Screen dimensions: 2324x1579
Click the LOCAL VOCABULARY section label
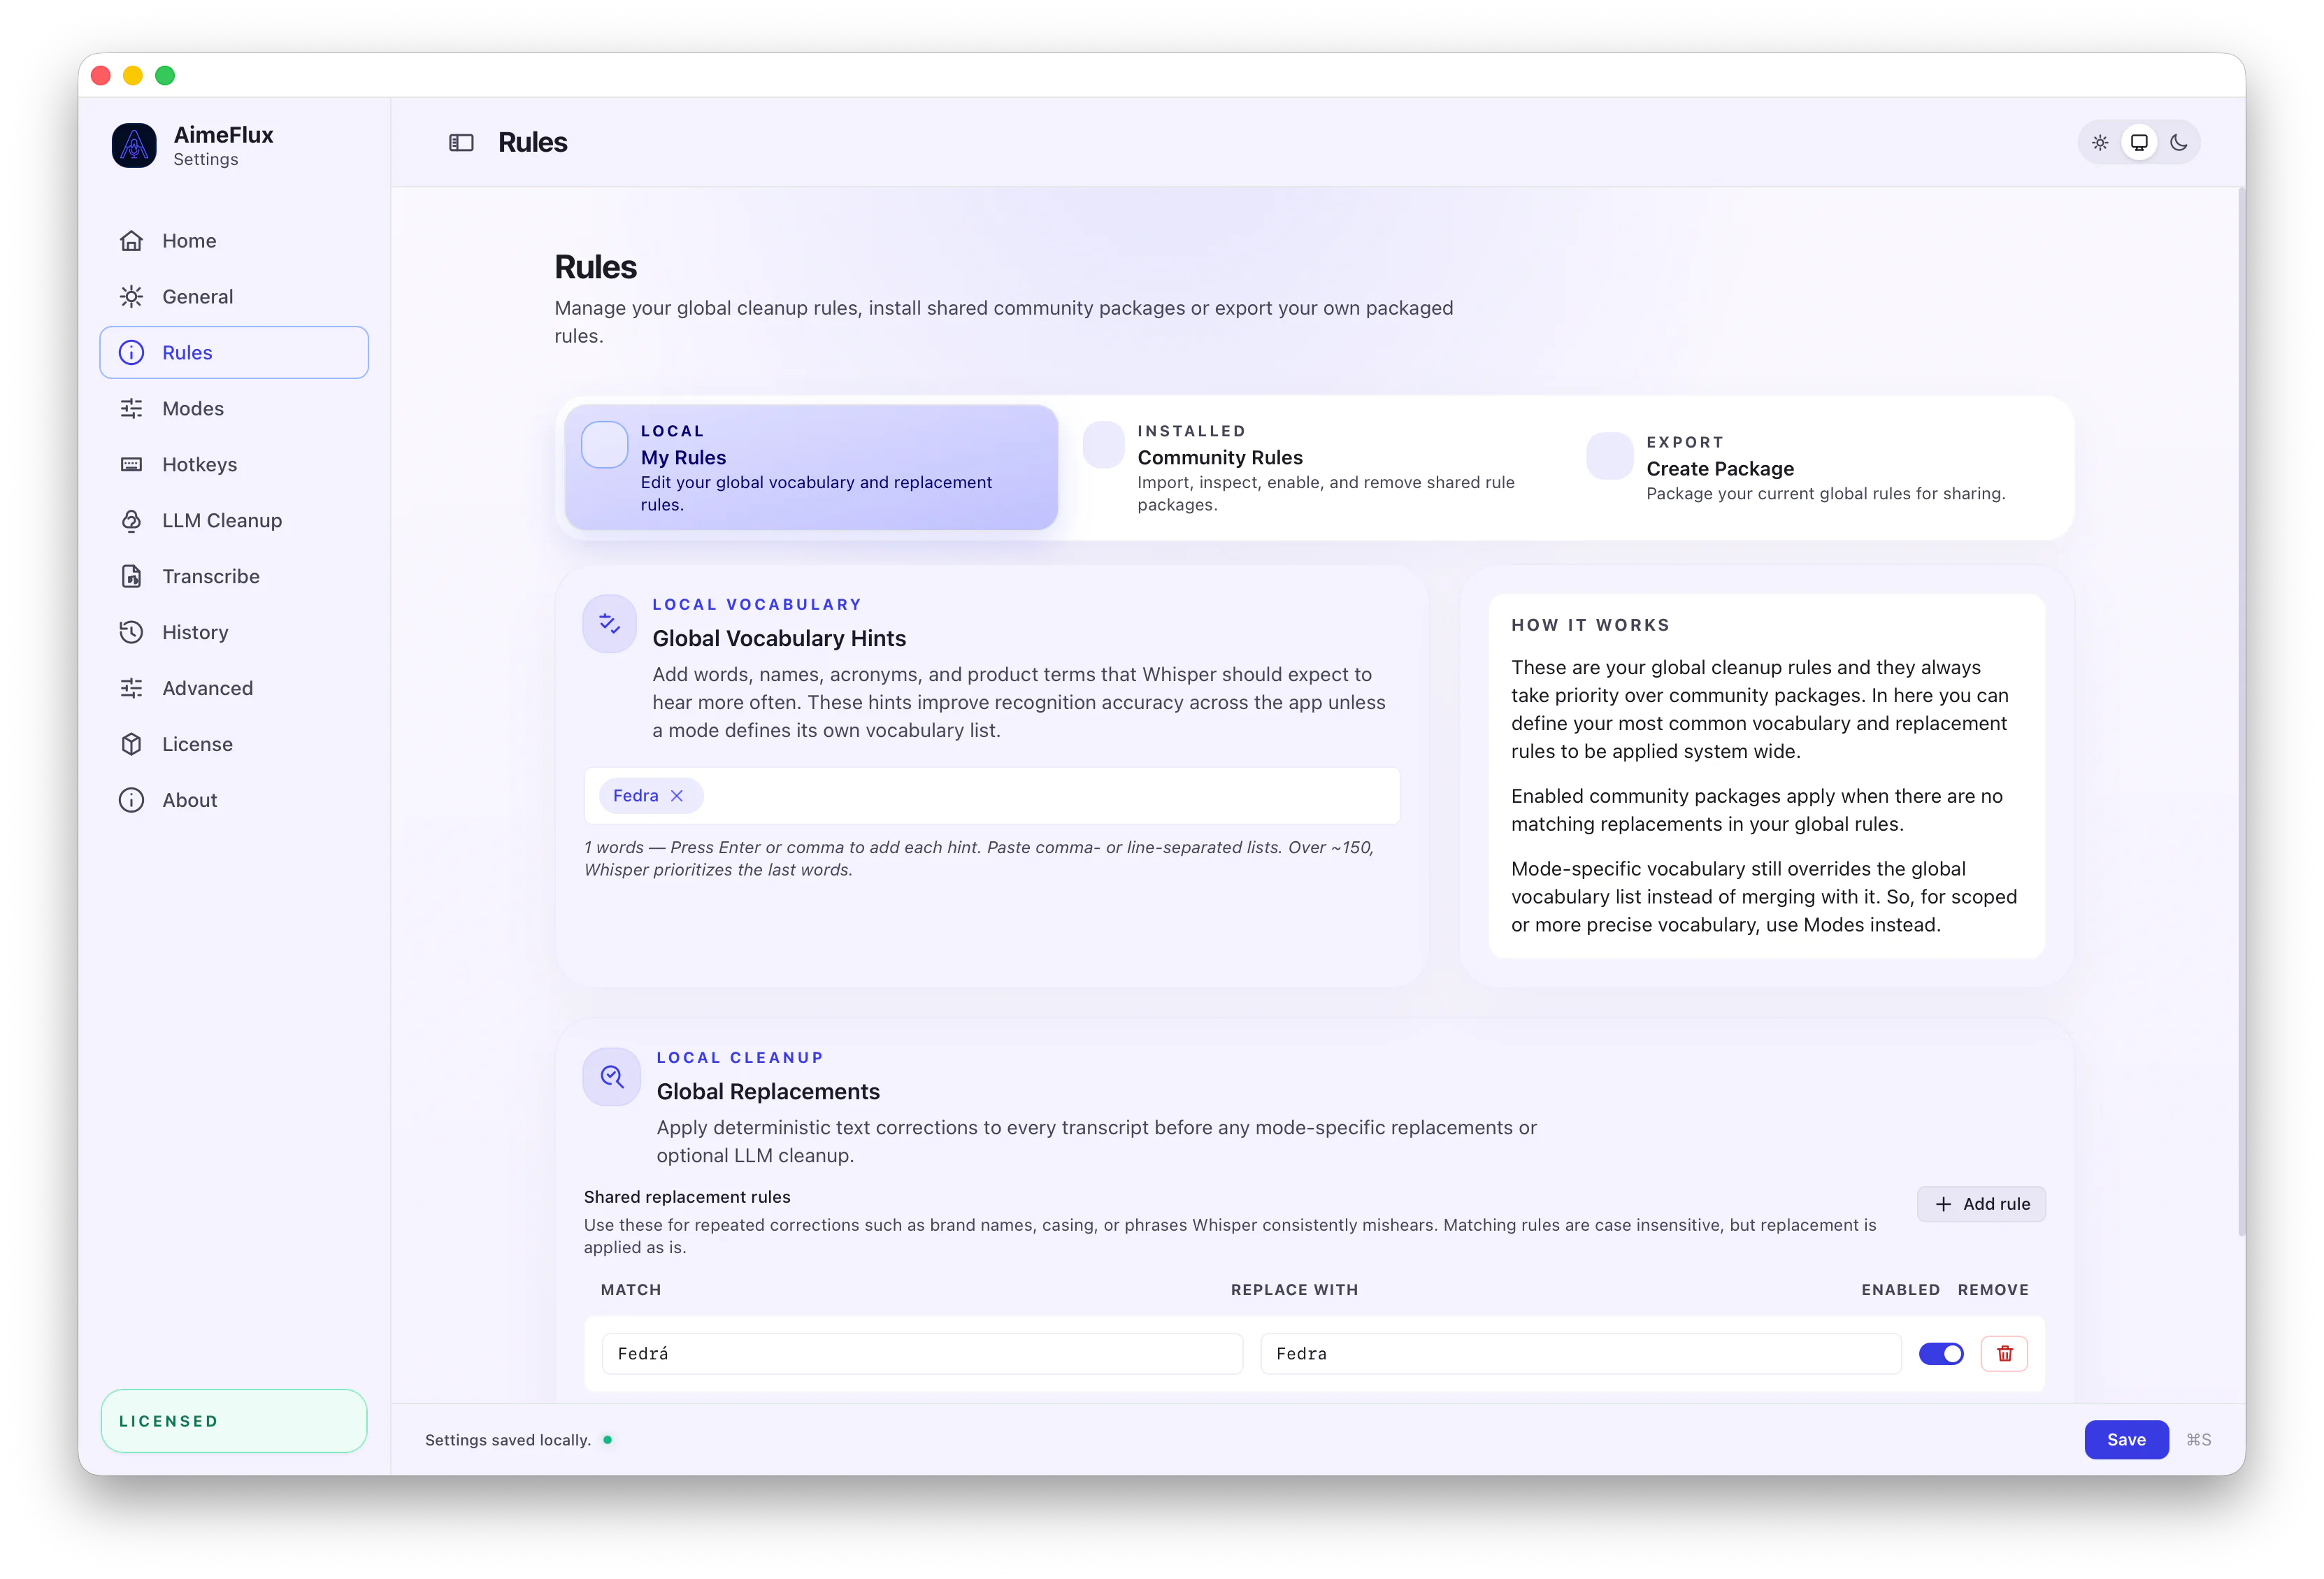(757, 605)
